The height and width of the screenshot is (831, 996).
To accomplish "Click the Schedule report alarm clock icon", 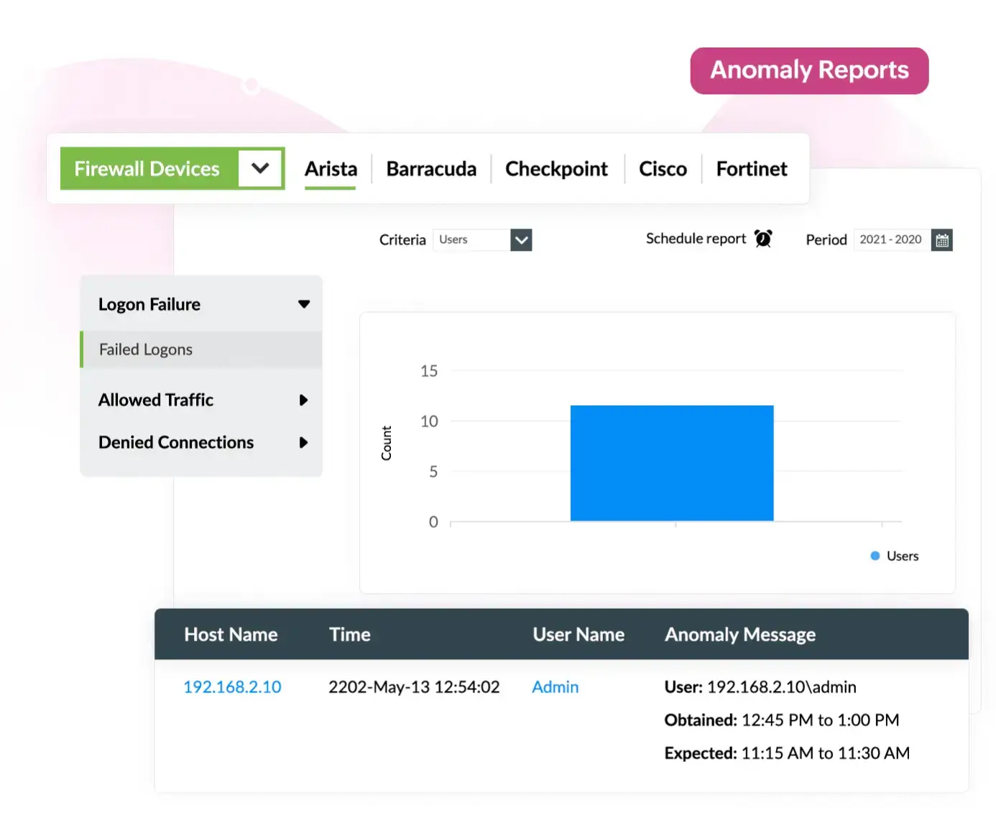I will pos(763,239).
